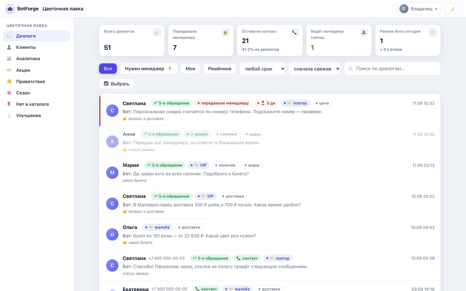Select Акции in sidebar
Image resolution: width=466 pixels, height=291 pixels.
37,70
